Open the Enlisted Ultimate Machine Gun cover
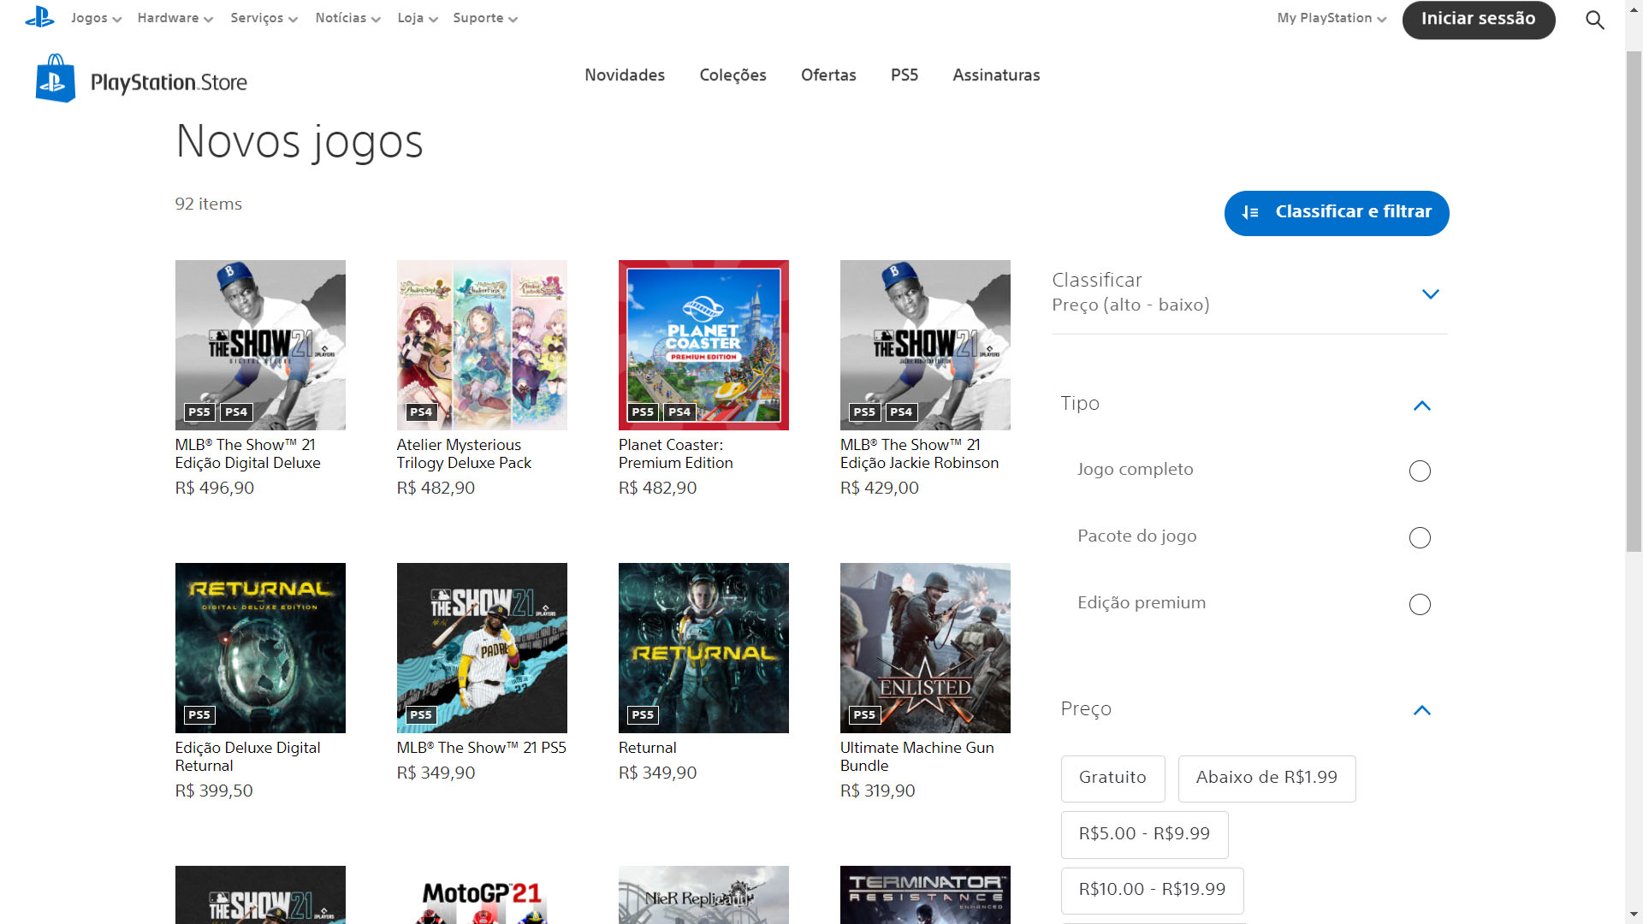The image size is (1643, 924). [x=925, y=648]
